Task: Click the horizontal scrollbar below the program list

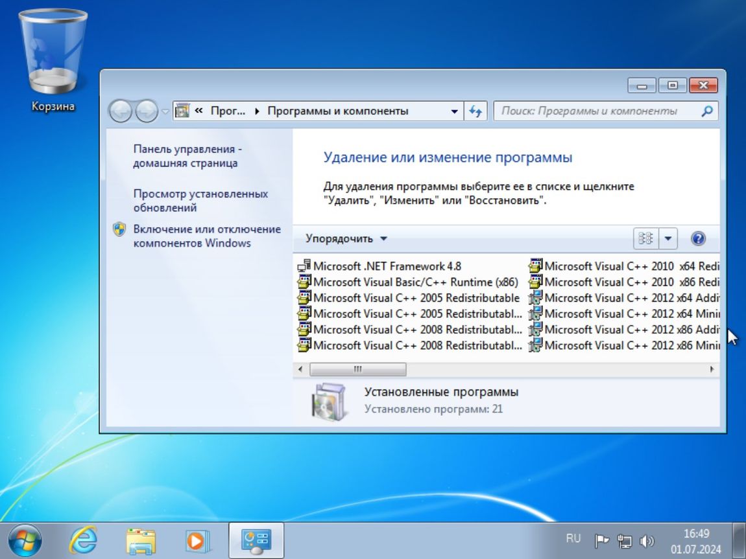Action: click(x=357, y=368)
